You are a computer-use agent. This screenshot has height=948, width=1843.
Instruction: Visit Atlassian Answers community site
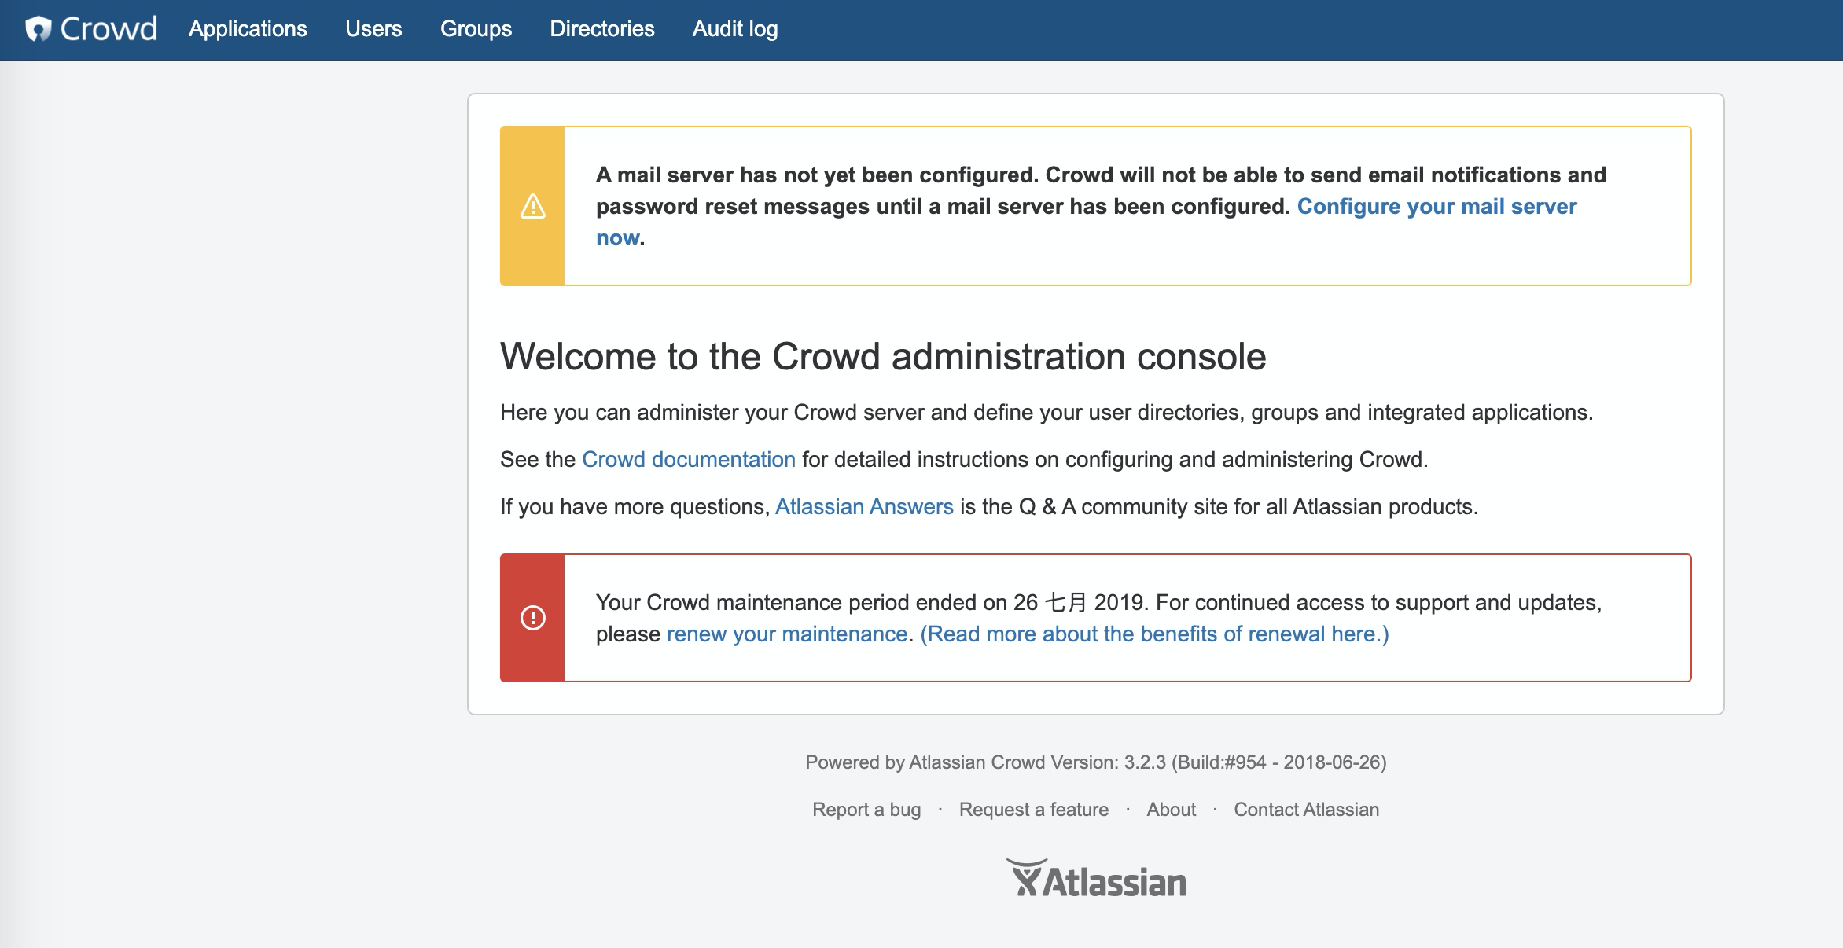pyautogui.click(x=863, y=506)
